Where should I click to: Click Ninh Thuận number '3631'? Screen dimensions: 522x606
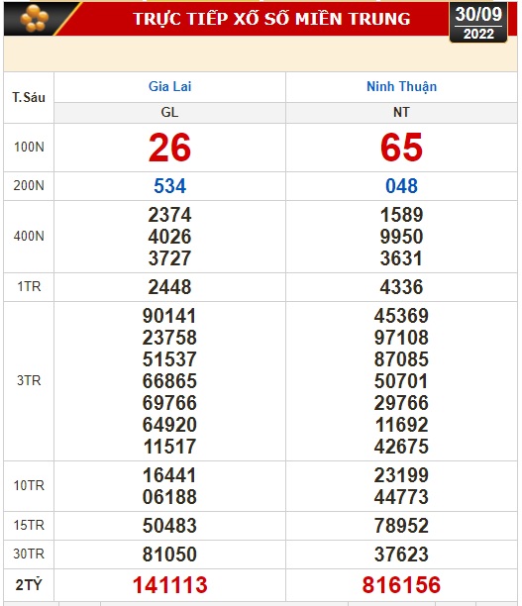point(401,258)
